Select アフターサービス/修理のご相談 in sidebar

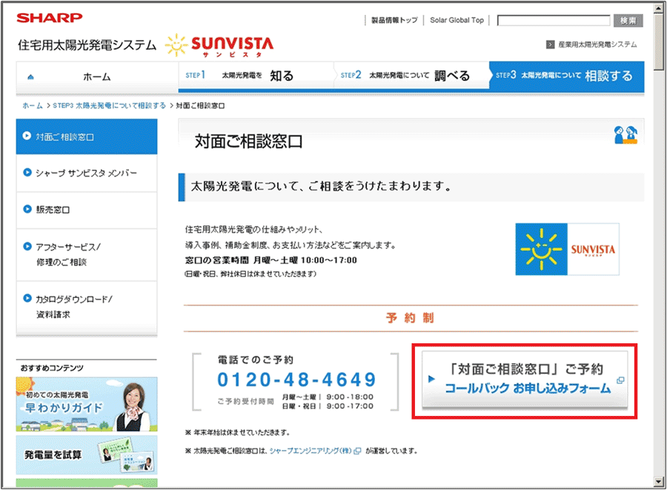(87, 254)
